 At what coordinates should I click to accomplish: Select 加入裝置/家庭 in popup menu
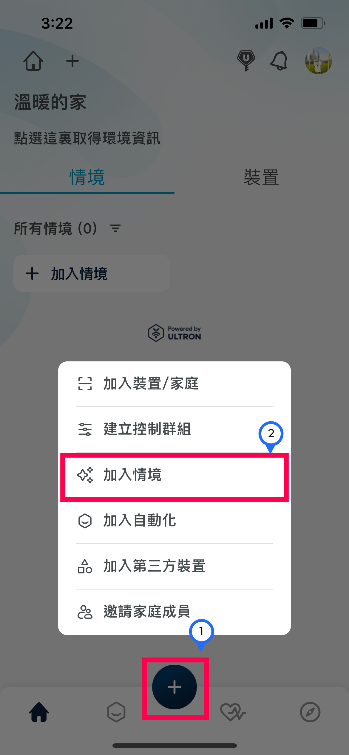coord(174,384)
